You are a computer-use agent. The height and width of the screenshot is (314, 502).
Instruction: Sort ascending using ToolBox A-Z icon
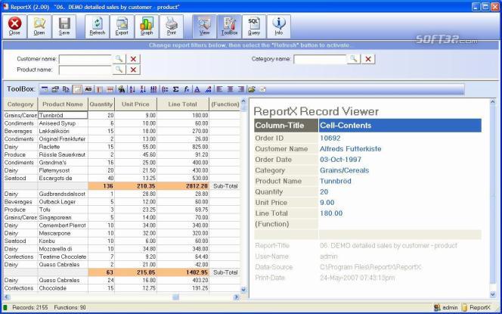point(132,89)
